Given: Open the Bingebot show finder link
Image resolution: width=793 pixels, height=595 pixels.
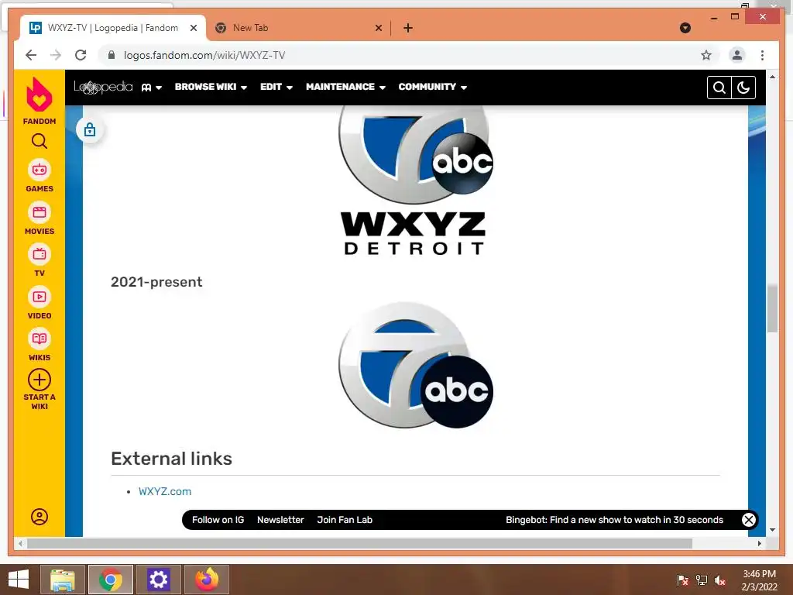Looking at the screenshot, I should (614, 520).
